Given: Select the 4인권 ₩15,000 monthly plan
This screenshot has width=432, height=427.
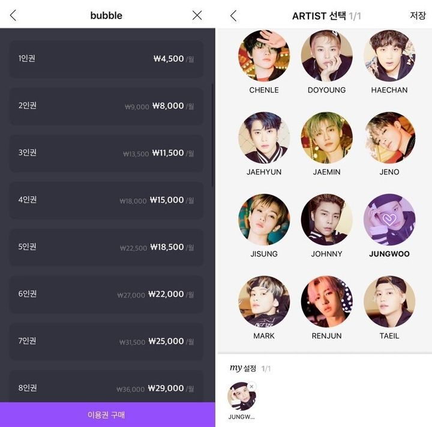Looking at the screenshot, I should click(x=106, y=200).
